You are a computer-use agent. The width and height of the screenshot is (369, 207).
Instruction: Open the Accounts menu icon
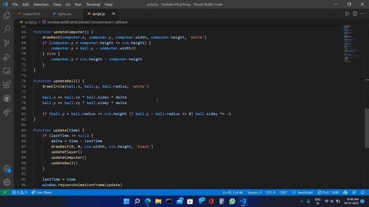click(7, 168)
